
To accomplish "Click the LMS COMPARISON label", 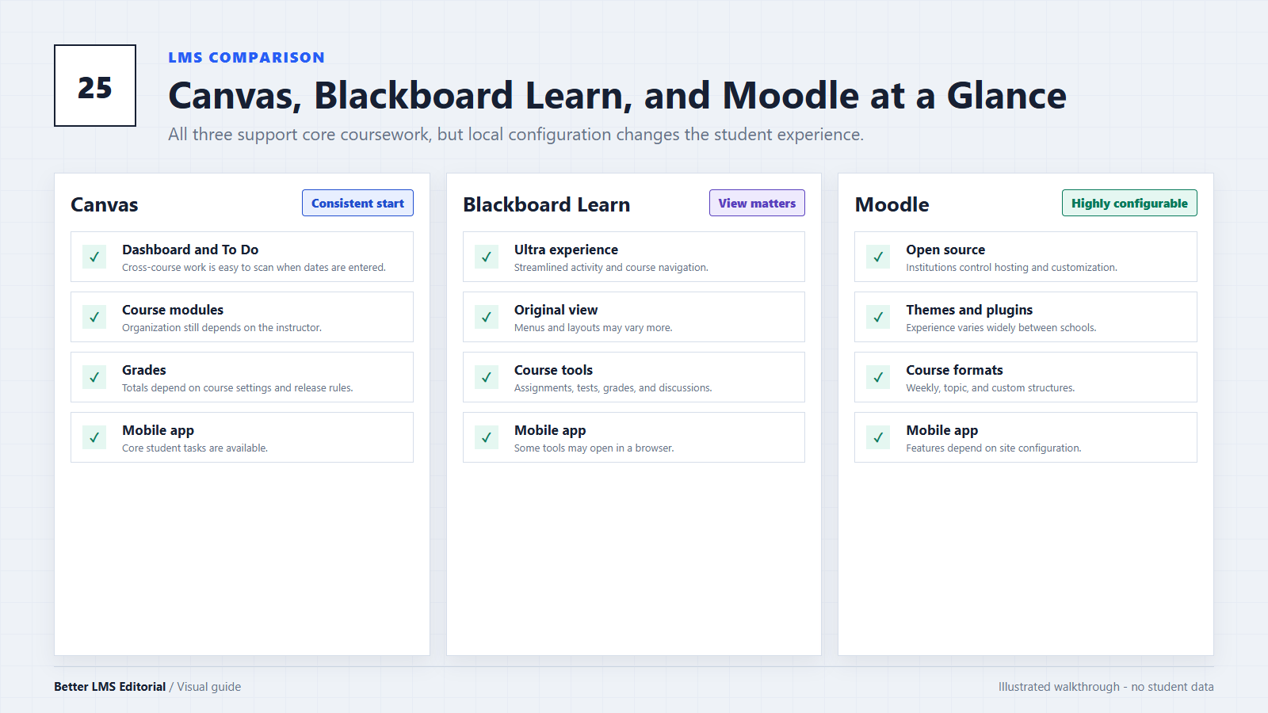I will pyautogui.click(x=246, y=57).
